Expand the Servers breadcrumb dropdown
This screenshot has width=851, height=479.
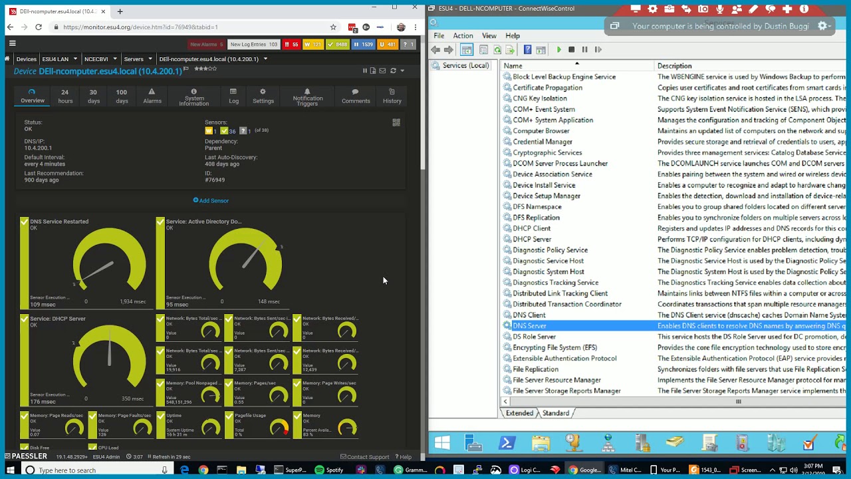coord(150,59)
